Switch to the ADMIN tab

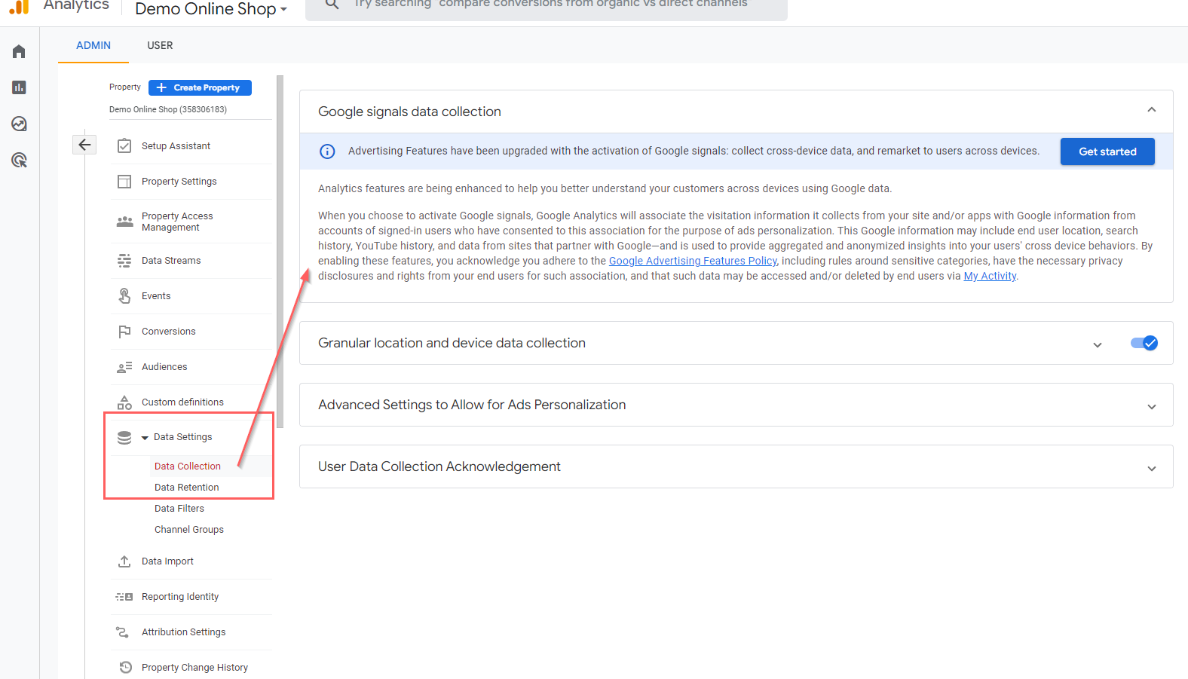tap(93, 45)
